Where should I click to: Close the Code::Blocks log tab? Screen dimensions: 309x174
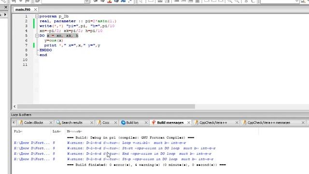[x=51, y=122]
